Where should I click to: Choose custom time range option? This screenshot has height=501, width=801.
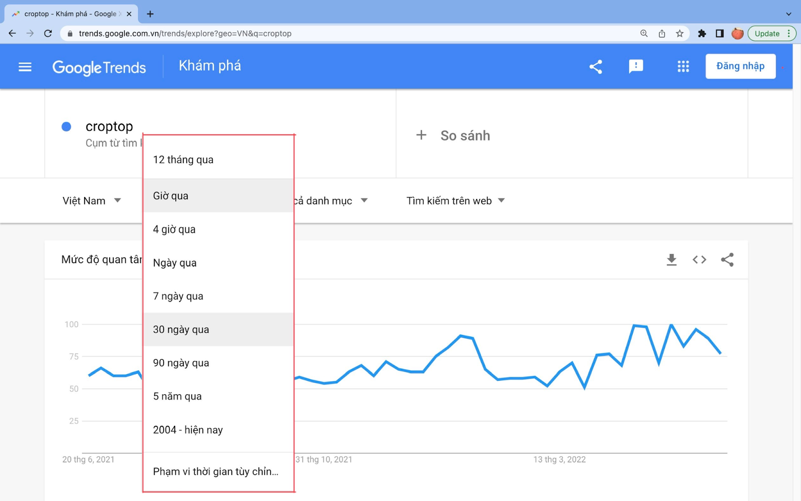pyautogui.click(x=218, y=471)
